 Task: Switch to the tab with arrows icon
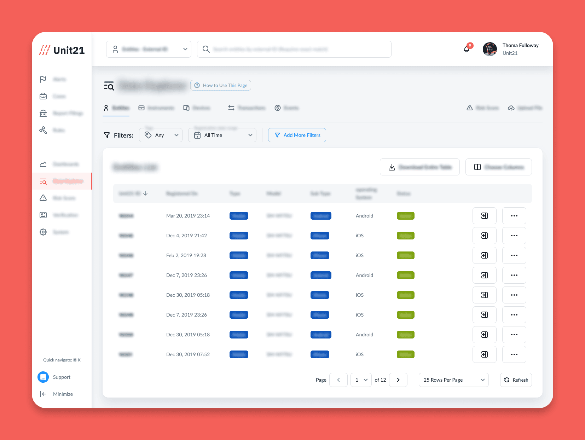(x=247, y=108)
